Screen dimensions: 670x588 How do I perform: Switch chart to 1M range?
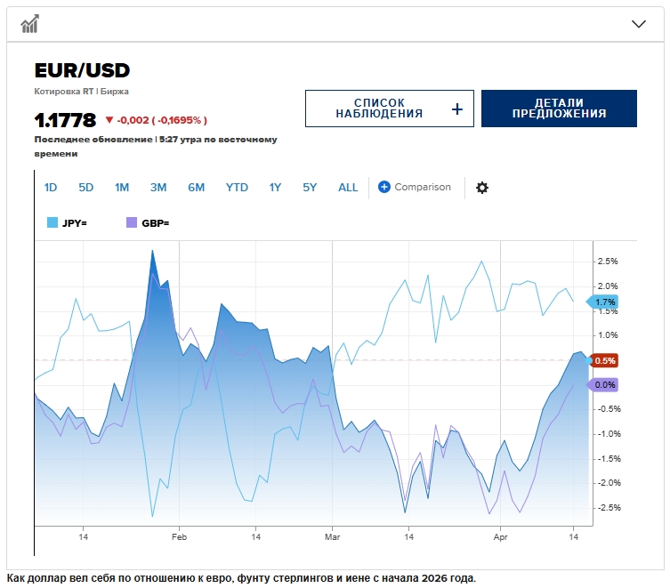point(122,188)
